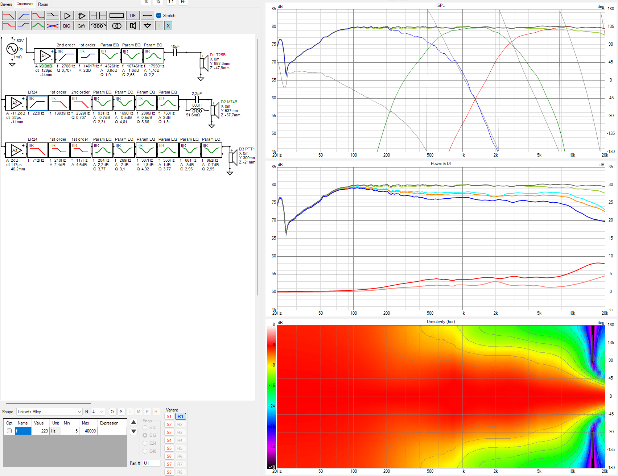Select the 5 % snap radio option
618x476 pixels.
[x=145, y=428]
